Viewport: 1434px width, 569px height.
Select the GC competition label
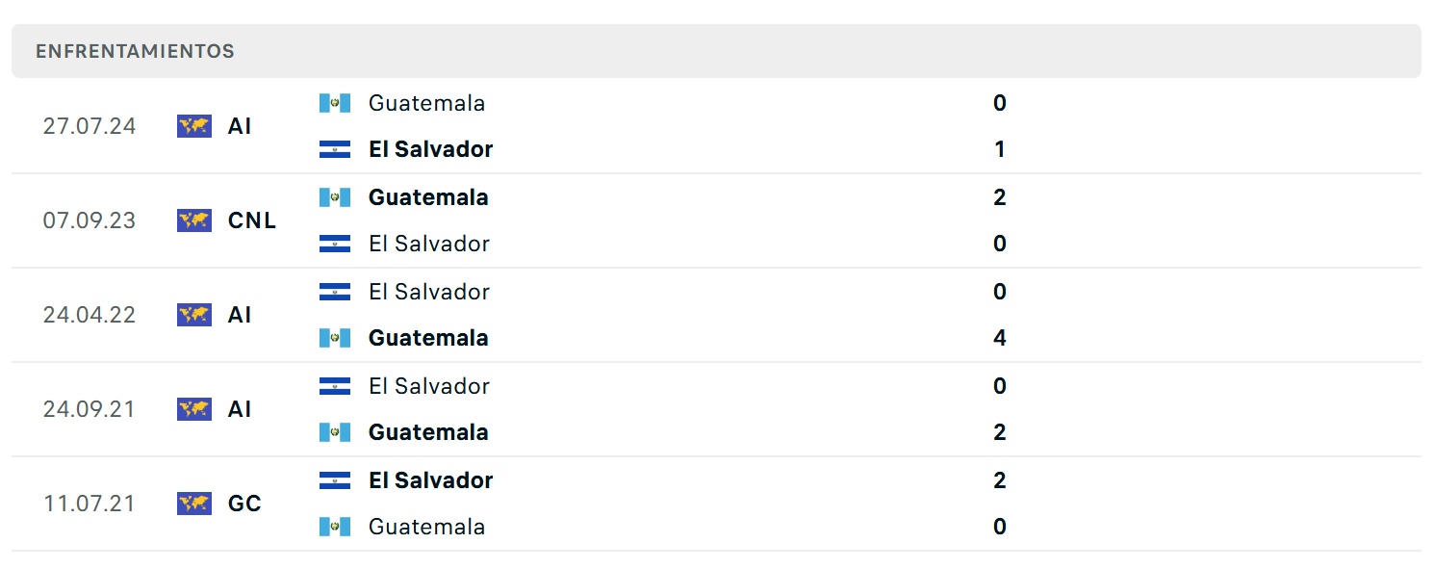coord(244,504)
